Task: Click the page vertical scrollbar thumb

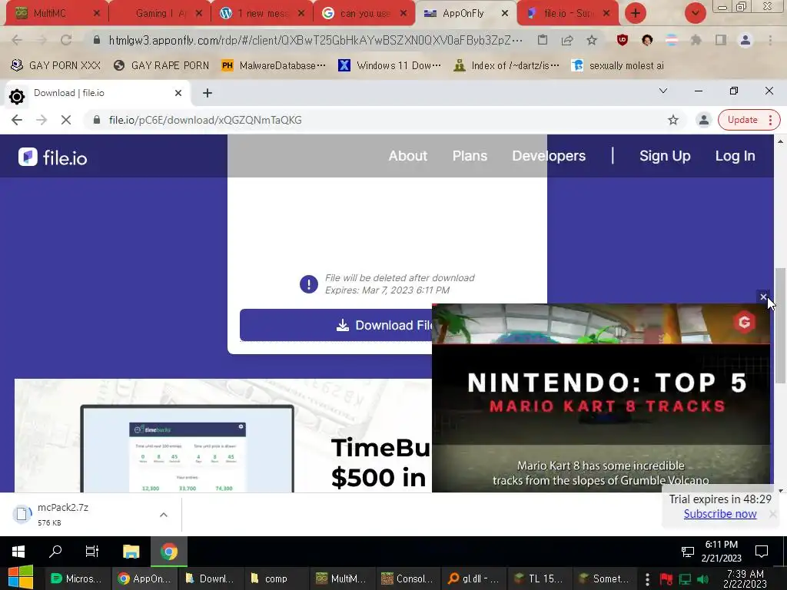Action: click(780, 326)
